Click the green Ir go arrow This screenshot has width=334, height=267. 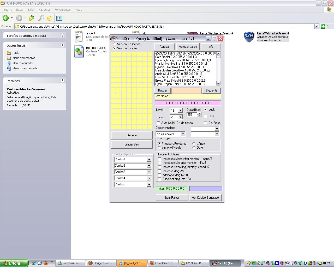point(323,26)
